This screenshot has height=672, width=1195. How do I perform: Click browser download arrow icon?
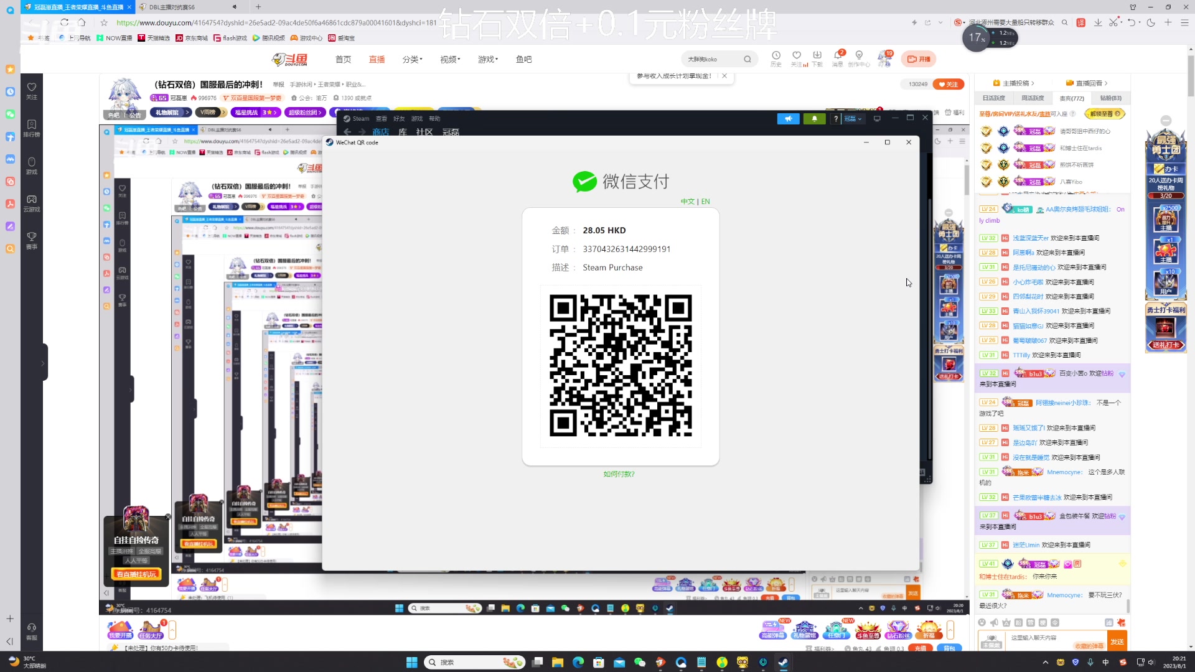(1098, 22)
